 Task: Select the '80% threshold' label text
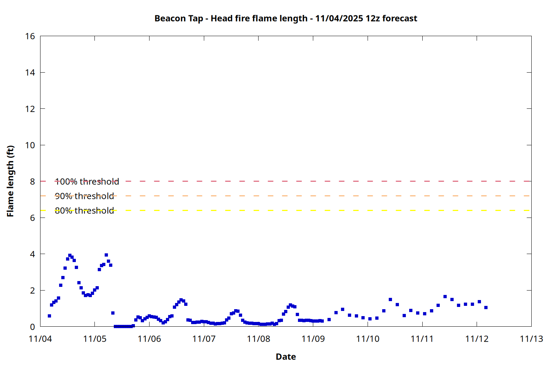click(x=84, y=211)
